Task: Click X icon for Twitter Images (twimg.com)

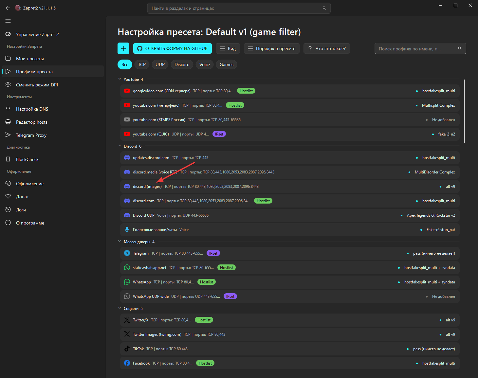Action: [x=127, y=334]
